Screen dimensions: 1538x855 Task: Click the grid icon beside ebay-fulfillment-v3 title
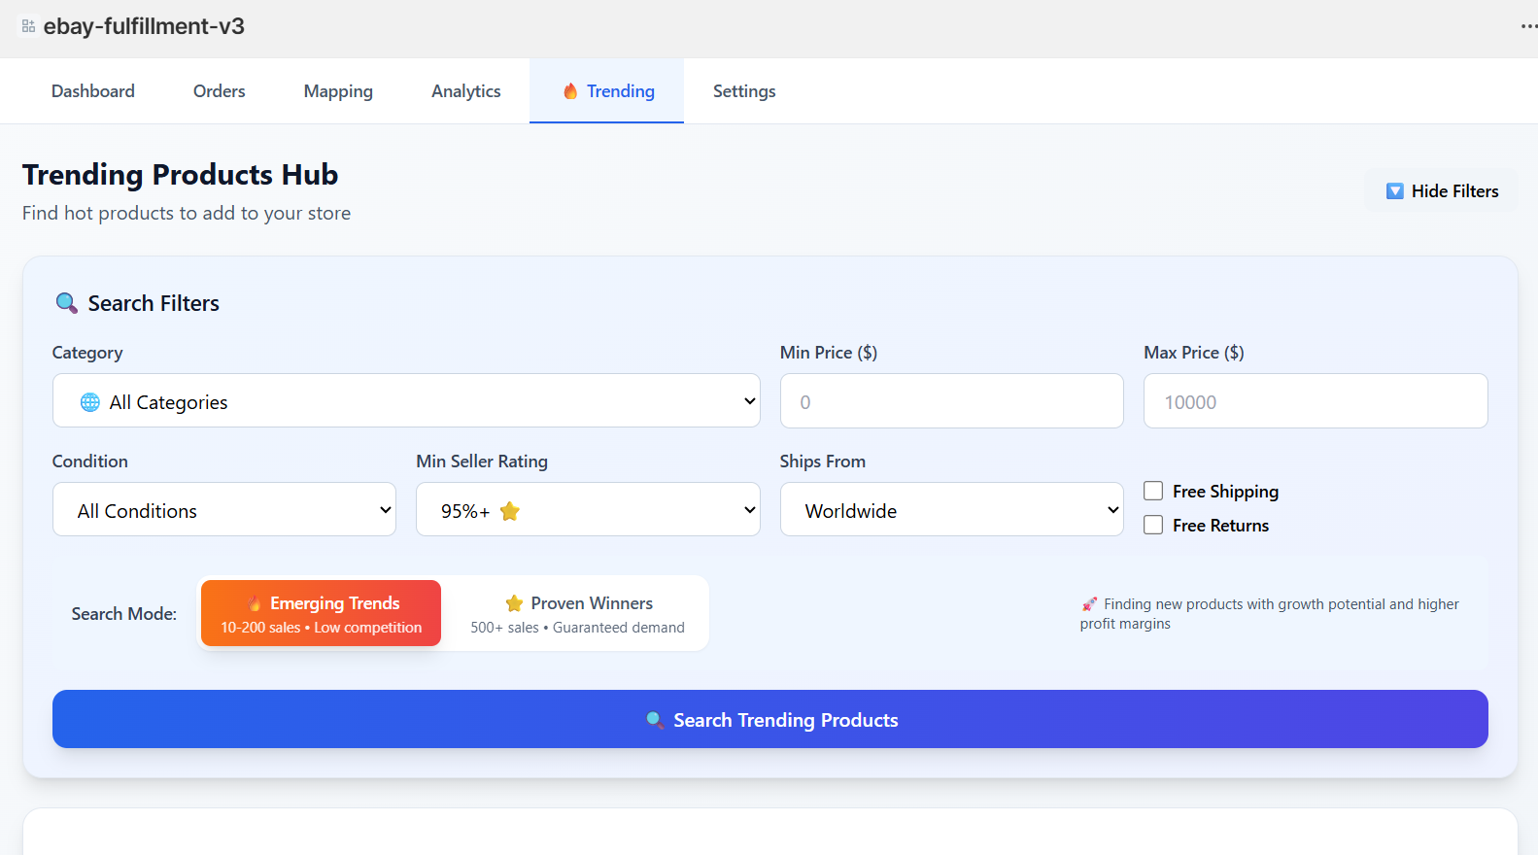coord(28,26)
